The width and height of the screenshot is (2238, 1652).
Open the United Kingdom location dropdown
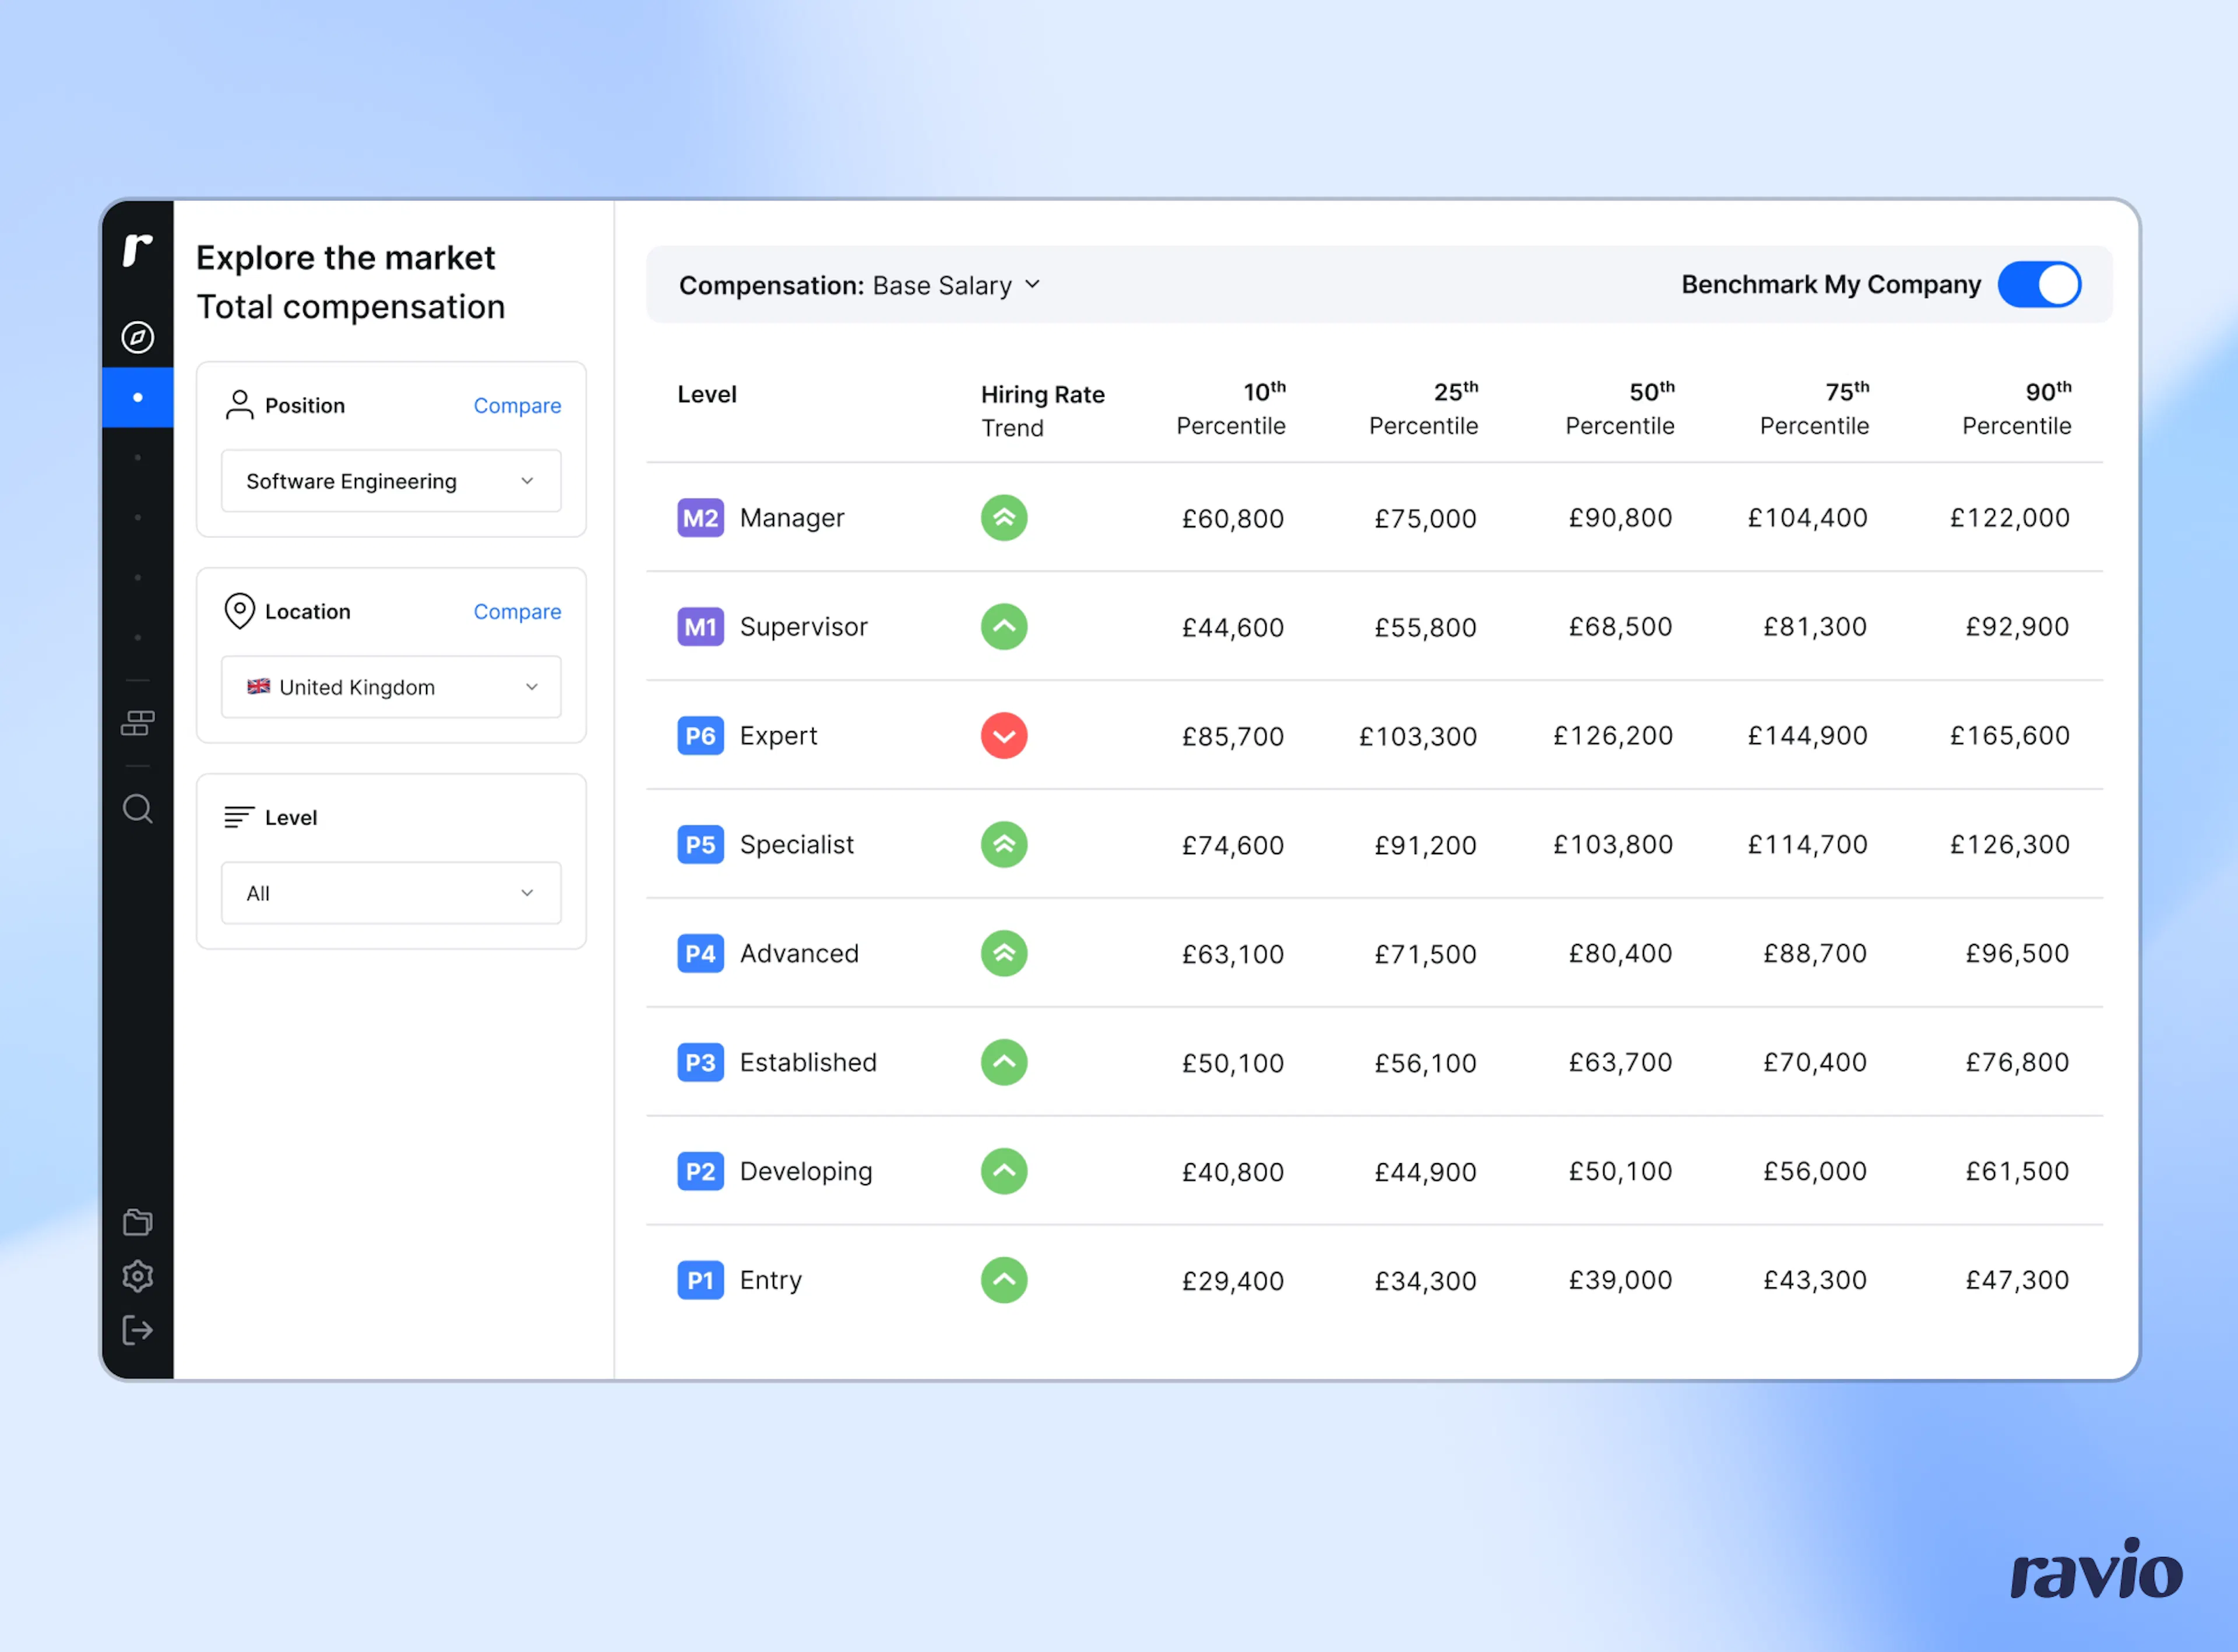(391, 687)
